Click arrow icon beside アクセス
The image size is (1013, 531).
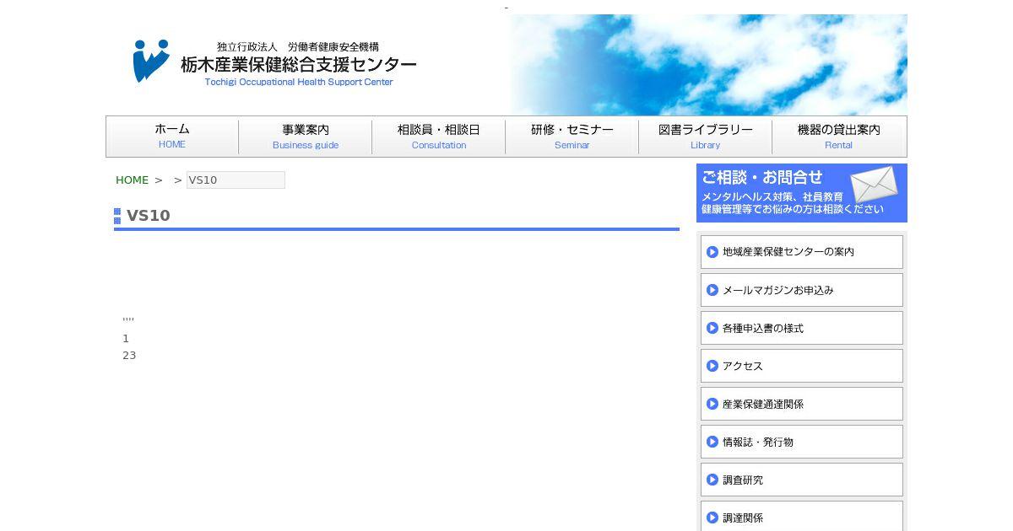712,366
